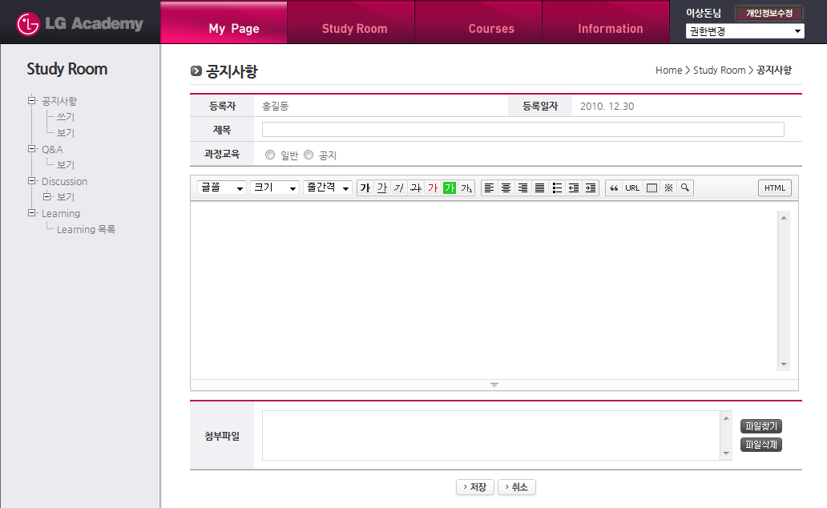Viewport: 827px width, 508px height.
Task: Select the 일반 radio button
Action: 270,155
